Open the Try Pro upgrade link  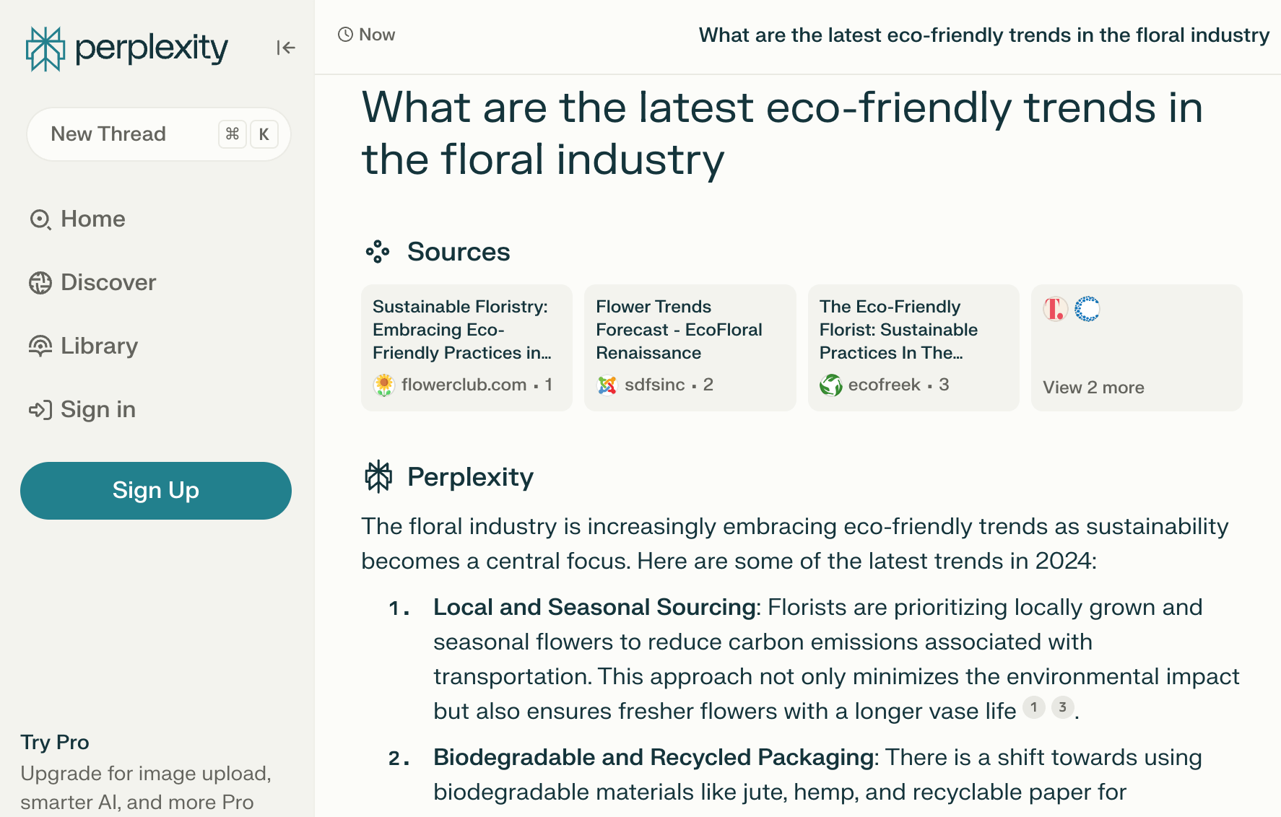[x=55, y=742]
